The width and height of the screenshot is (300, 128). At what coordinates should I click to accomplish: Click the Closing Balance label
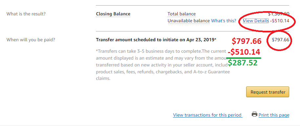(x=113, y=14)
